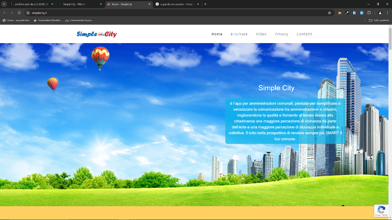
Task: Click the Simple City logo
Action: tap(97, 34)
